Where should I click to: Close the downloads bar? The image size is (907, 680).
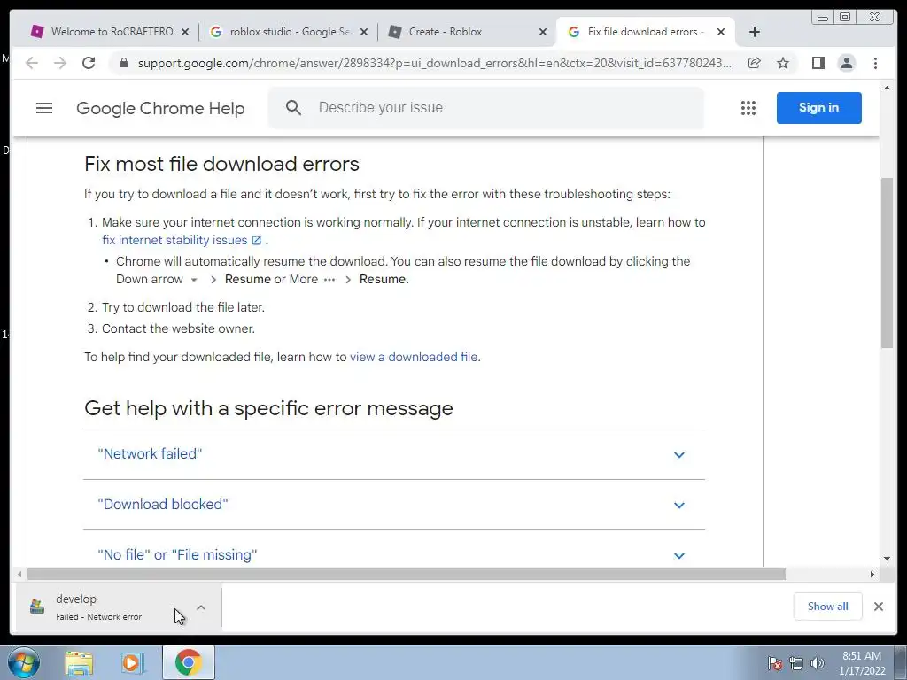[x=879, y=607]
